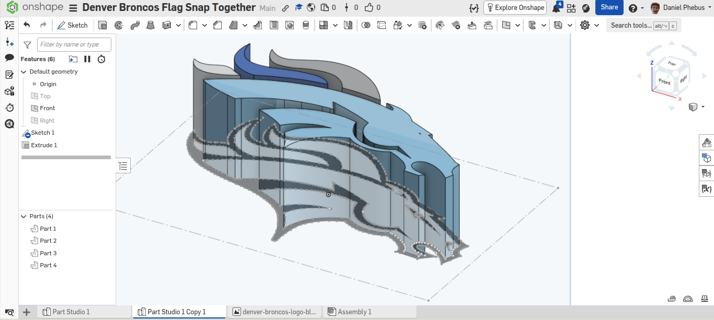Select the Plane tool

click(506, 25)
